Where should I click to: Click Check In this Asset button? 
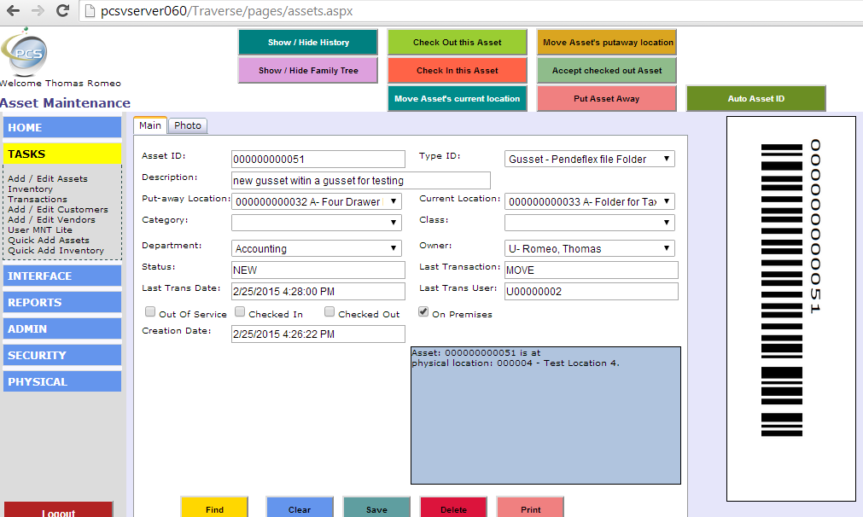click(x=458, y=71)
